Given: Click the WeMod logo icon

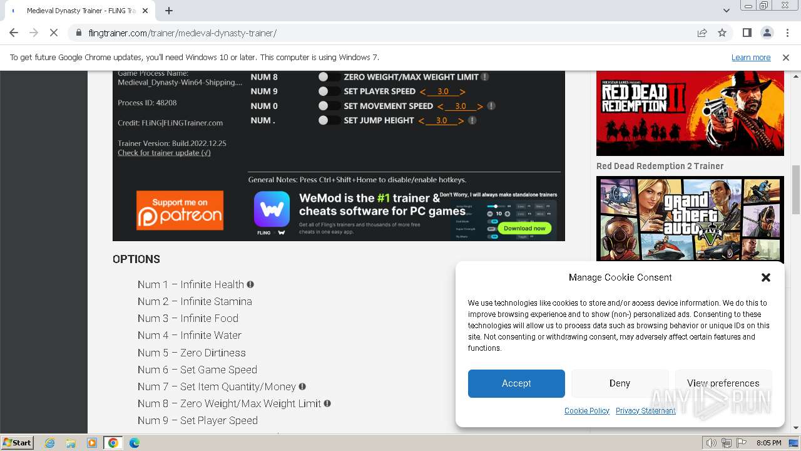Looking at the screenshot, I should pos(272,209).
